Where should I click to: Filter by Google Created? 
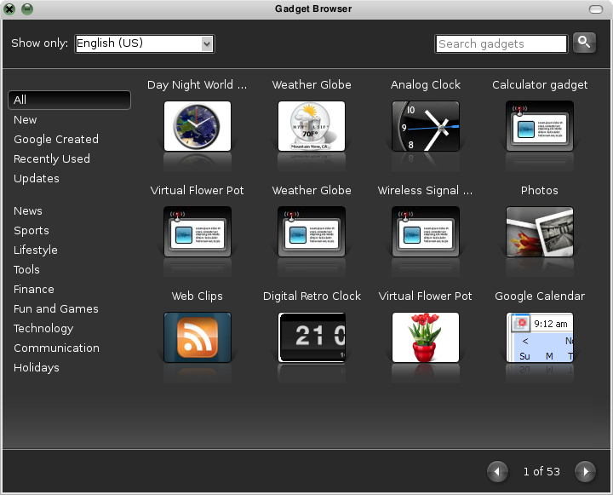click(56, 140)
